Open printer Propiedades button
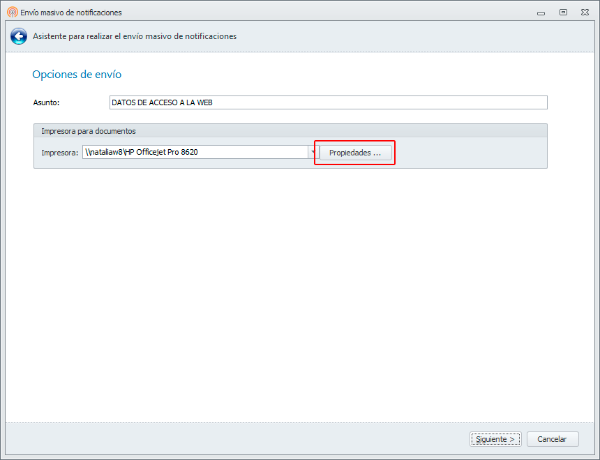600x460 pixels. point(356,153)
